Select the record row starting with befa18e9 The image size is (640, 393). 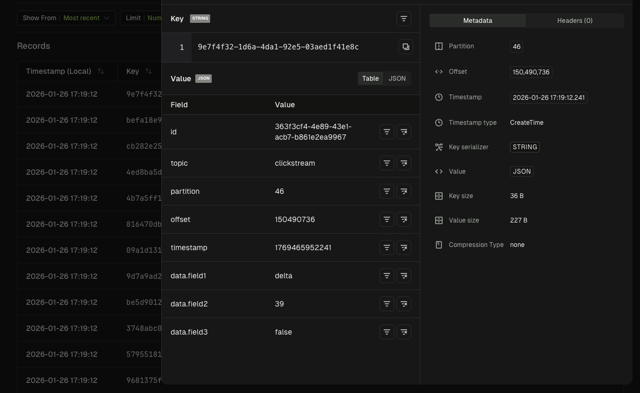point(80,120)
